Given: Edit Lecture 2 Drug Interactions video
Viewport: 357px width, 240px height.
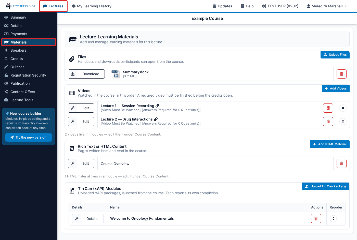Looking at the screenshot, I should pos(81,122).
